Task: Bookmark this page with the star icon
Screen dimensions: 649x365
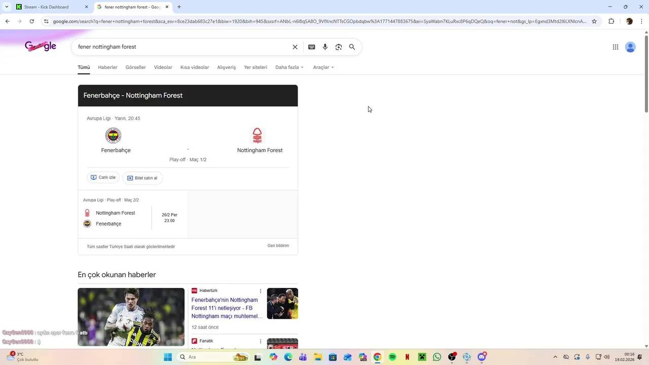Action: tap(594, 21)
